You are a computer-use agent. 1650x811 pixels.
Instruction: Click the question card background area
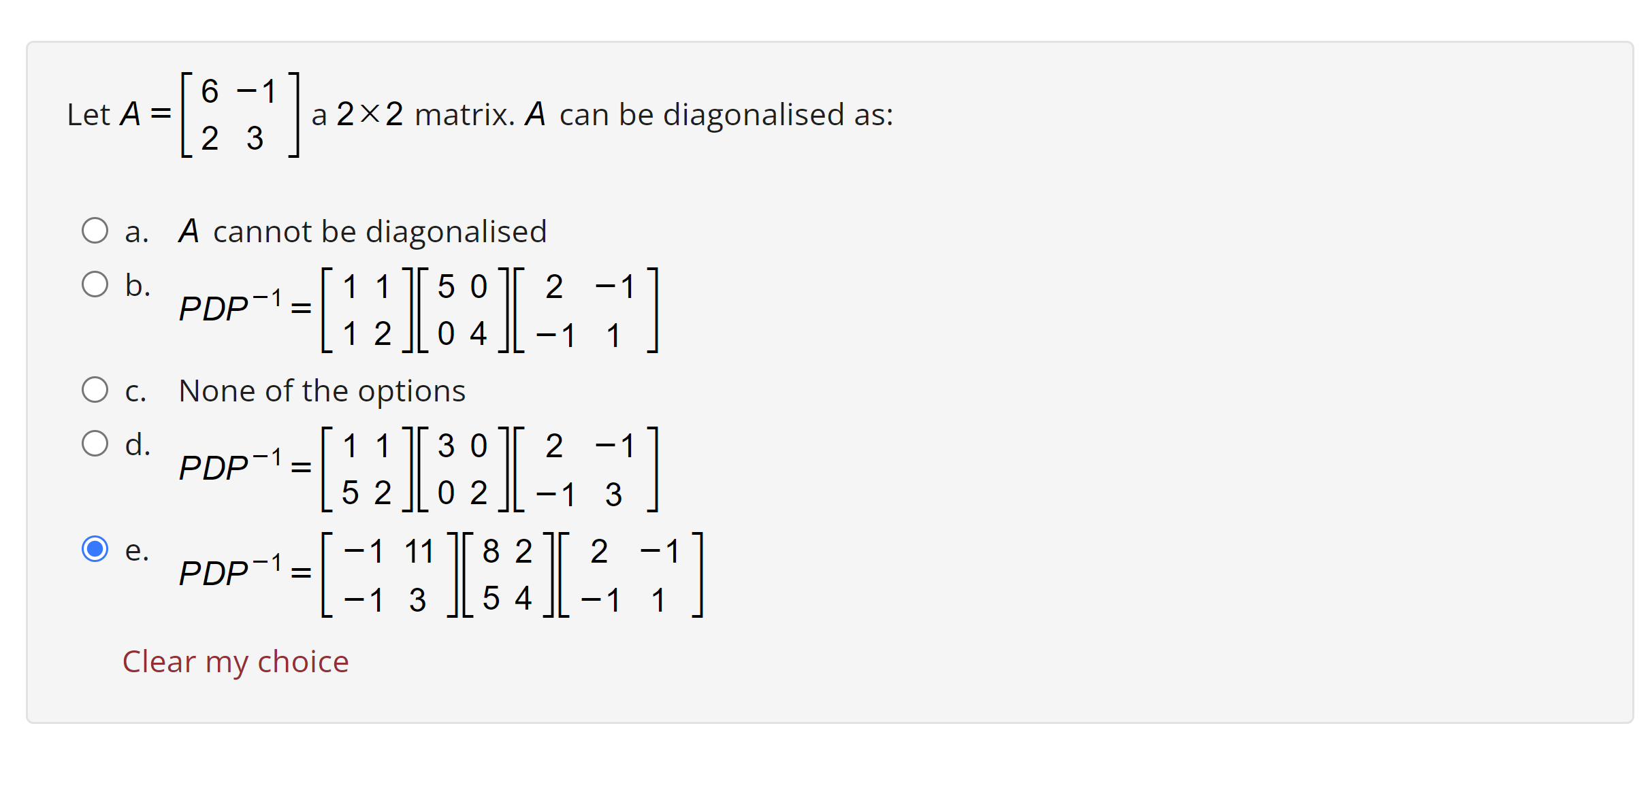pyautogui.click(x=1225, y=408)
